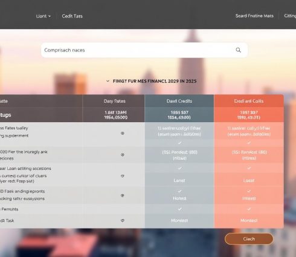Click the checkmark under orange column saniver text
This screenshot has height=257, width=296.
[x=249, y=143]
